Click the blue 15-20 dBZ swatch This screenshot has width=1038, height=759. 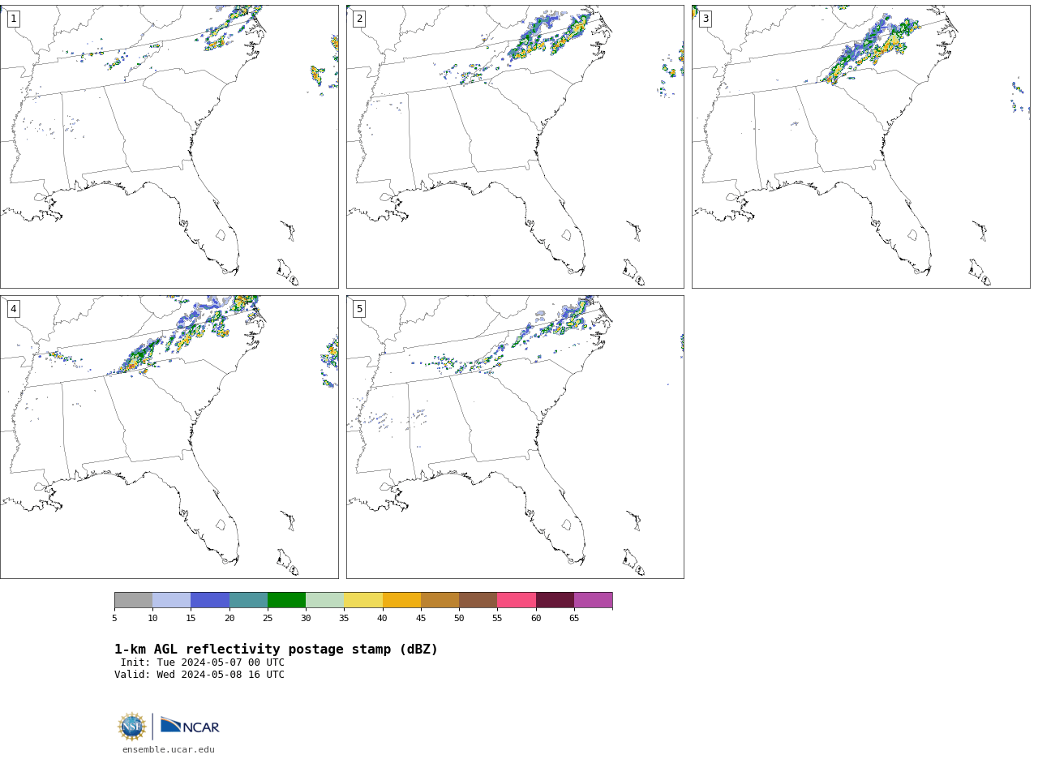pos(210,600)
